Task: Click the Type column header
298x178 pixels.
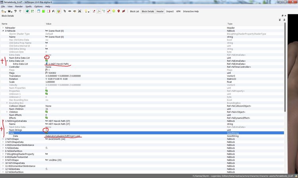Action: [230, 24]
